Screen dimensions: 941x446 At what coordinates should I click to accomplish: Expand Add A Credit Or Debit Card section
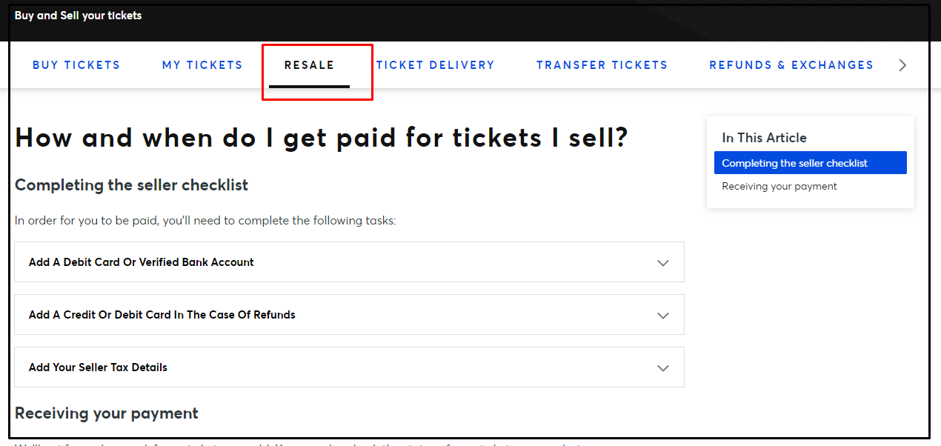pos(349,315)
